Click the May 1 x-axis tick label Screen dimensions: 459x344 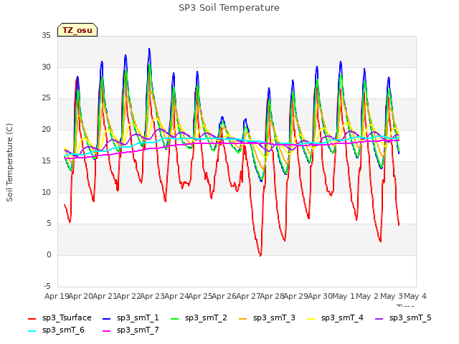coord(344,296)
